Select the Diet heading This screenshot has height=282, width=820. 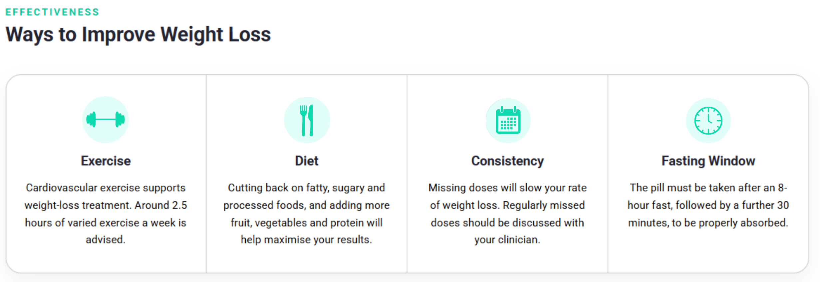click(307, 161)
